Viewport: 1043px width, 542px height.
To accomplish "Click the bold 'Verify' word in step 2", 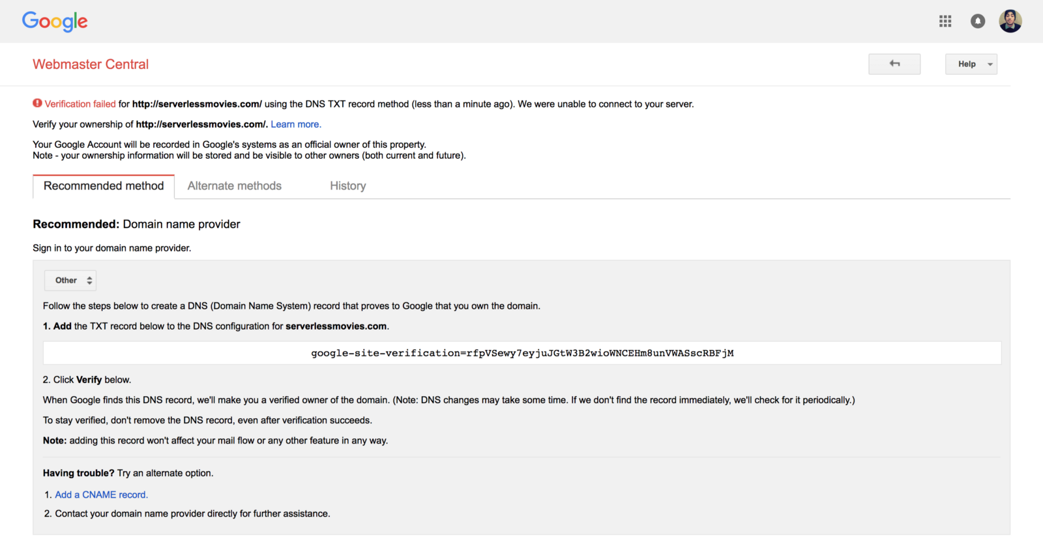I will (x=89, y=380).
